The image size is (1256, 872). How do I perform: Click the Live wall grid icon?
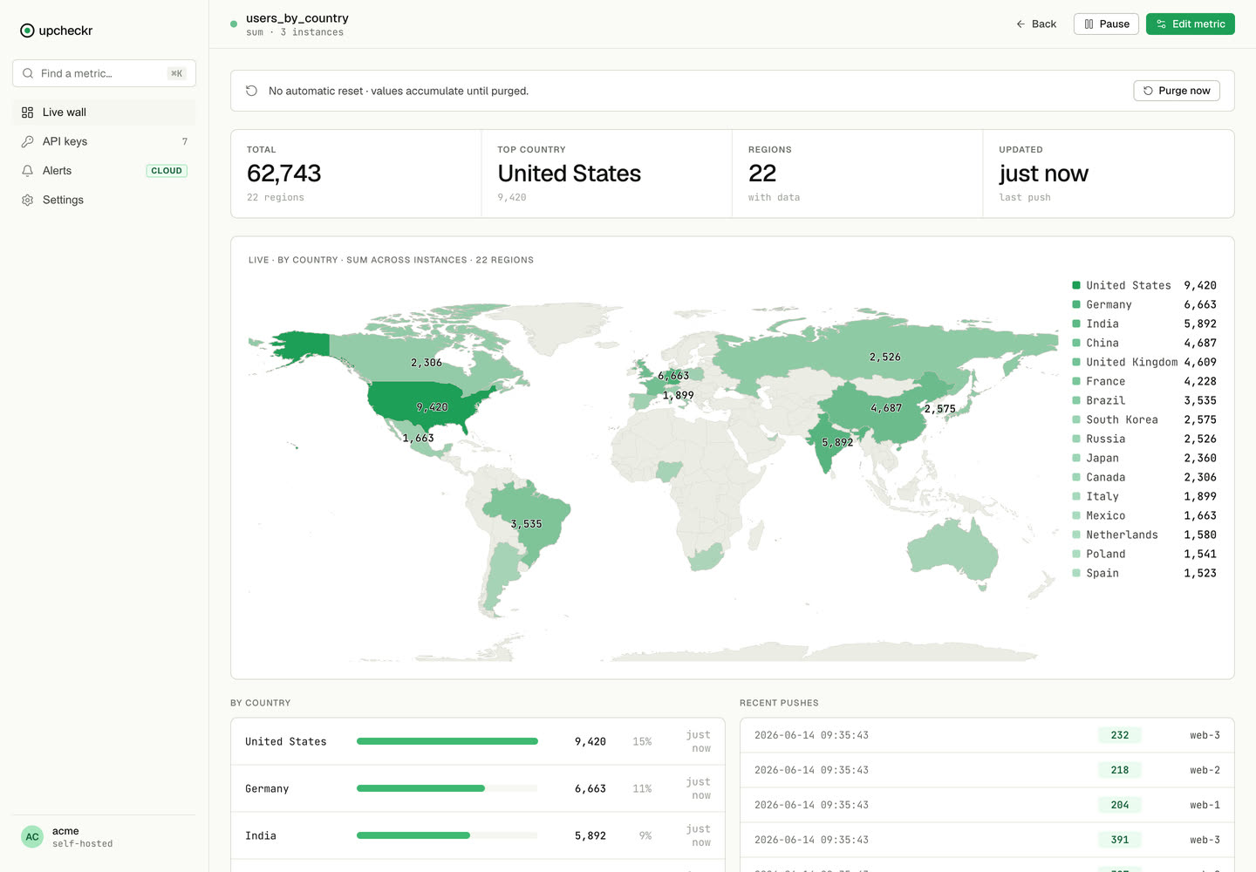(x=27, y=112)
